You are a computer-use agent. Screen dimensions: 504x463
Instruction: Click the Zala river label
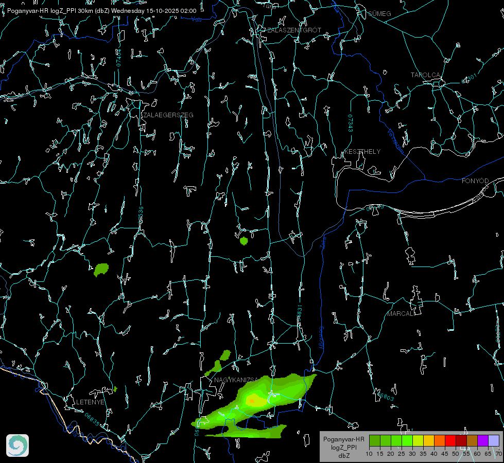(323, 242)
